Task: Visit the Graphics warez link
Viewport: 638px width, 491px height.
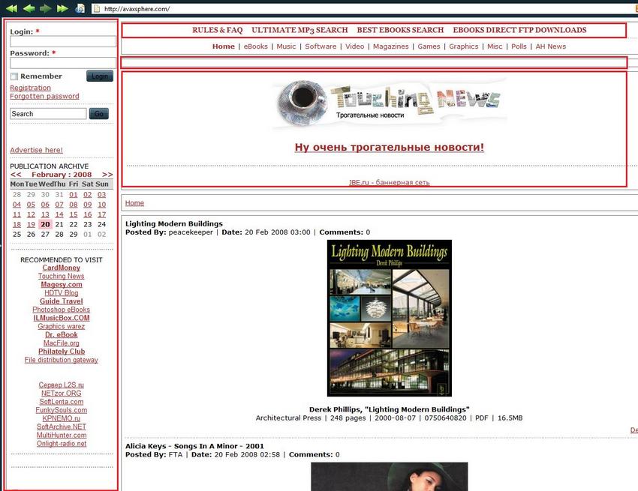Action: (61, 326)
